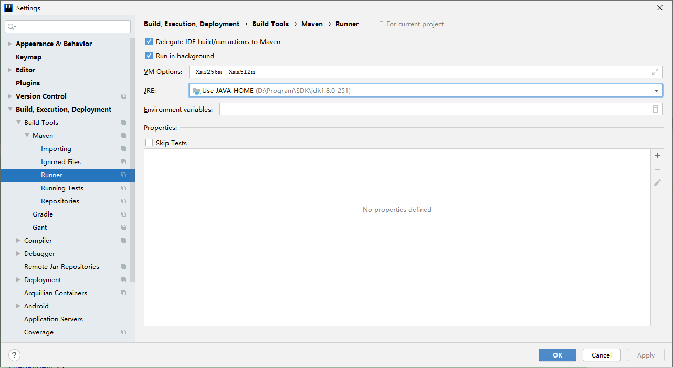The image size is (673, 368).
Task: Disable Run in background option
Action: (x=149, y=55)
